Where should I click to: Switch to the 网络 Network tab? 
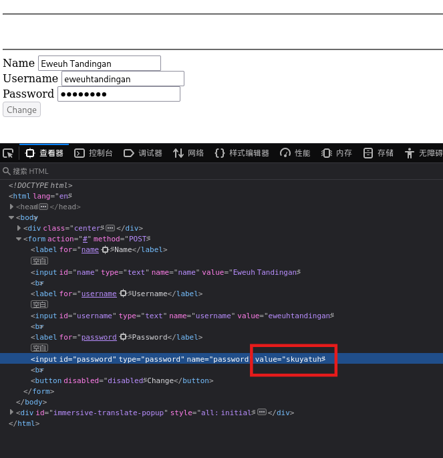click(x=188, y=153)
